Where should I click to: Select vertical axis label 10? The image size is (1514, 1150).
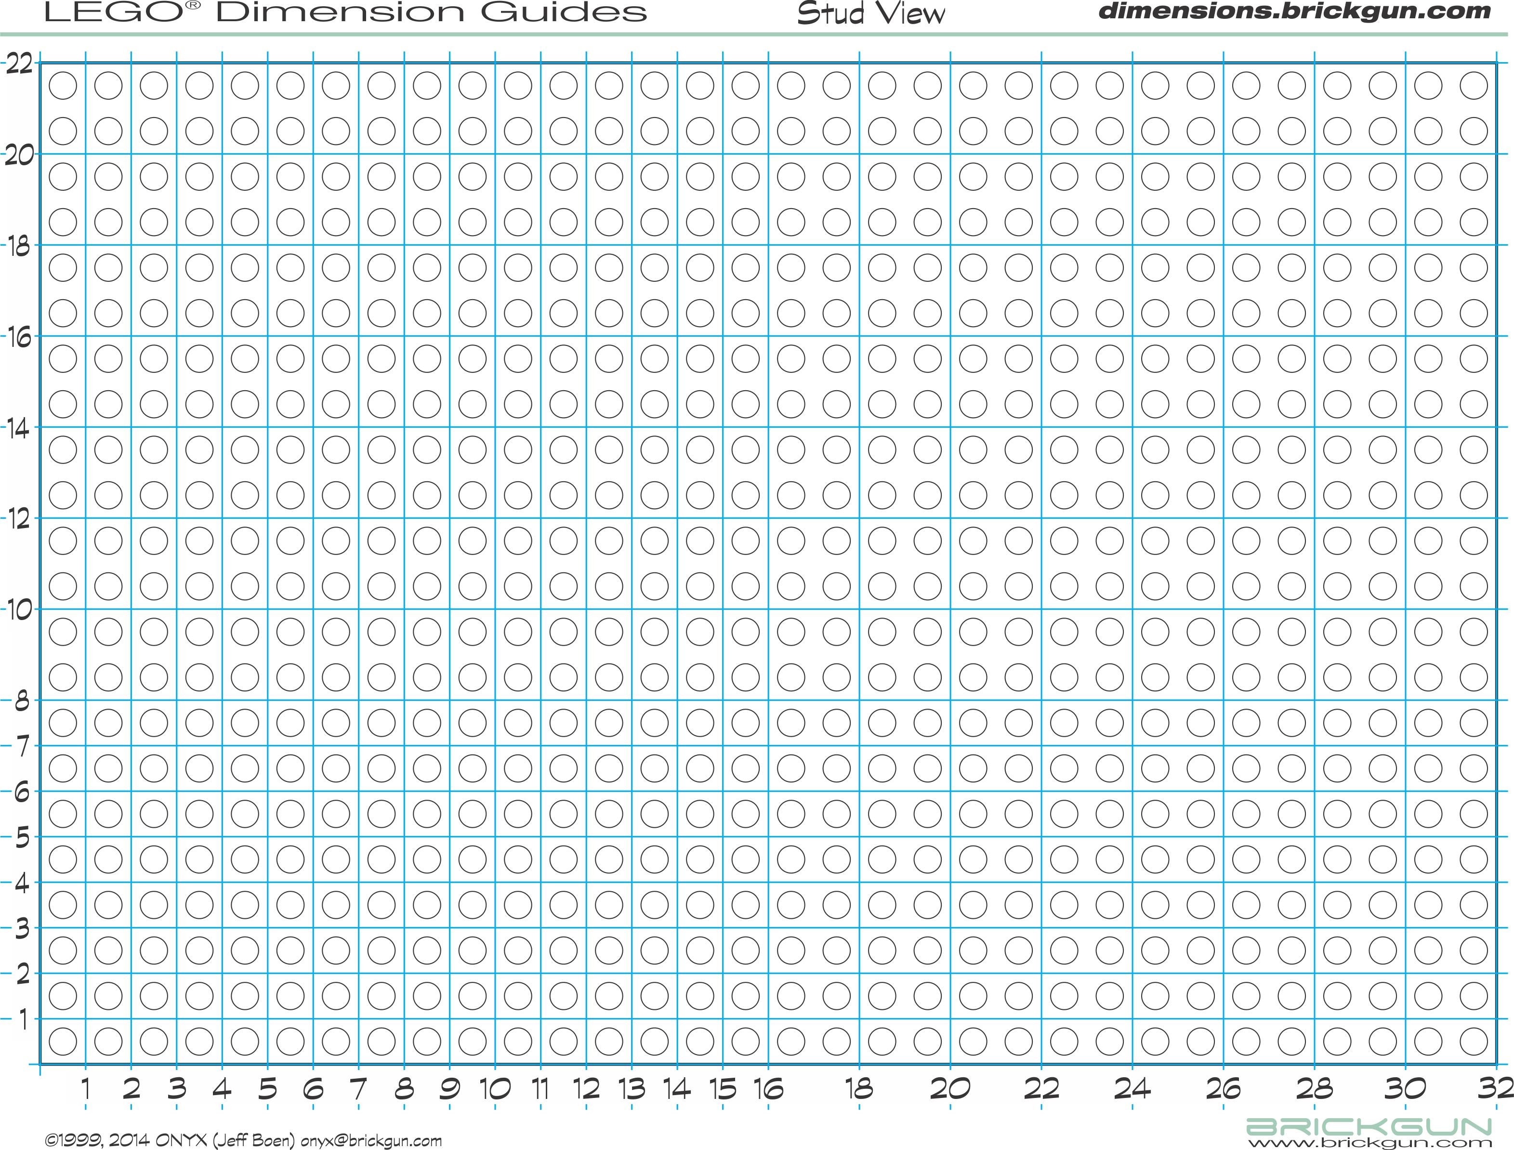(19, 610)
